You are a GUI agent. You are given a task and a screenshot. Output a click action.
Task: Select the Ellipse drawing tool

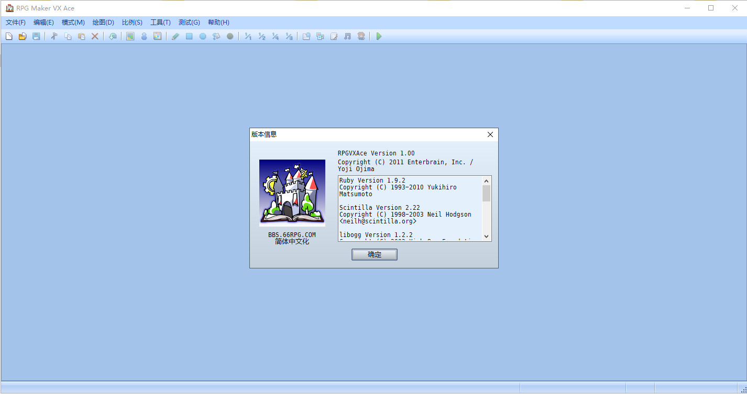point(203,36)
